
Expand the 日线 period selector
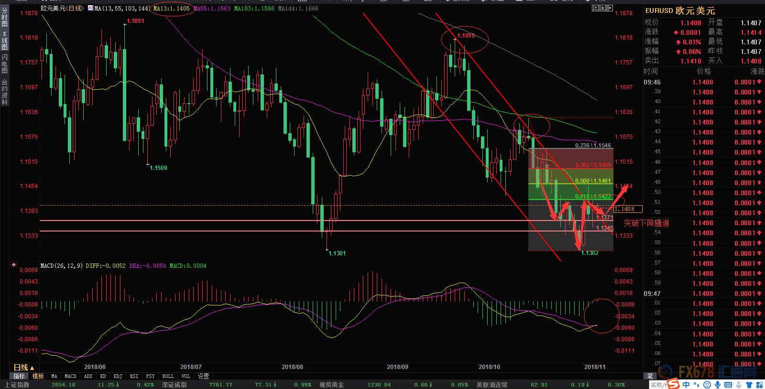pos(23,368)
